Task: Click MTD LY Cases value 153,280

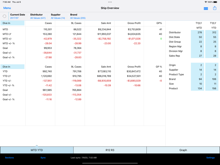Action: point(47,34)
